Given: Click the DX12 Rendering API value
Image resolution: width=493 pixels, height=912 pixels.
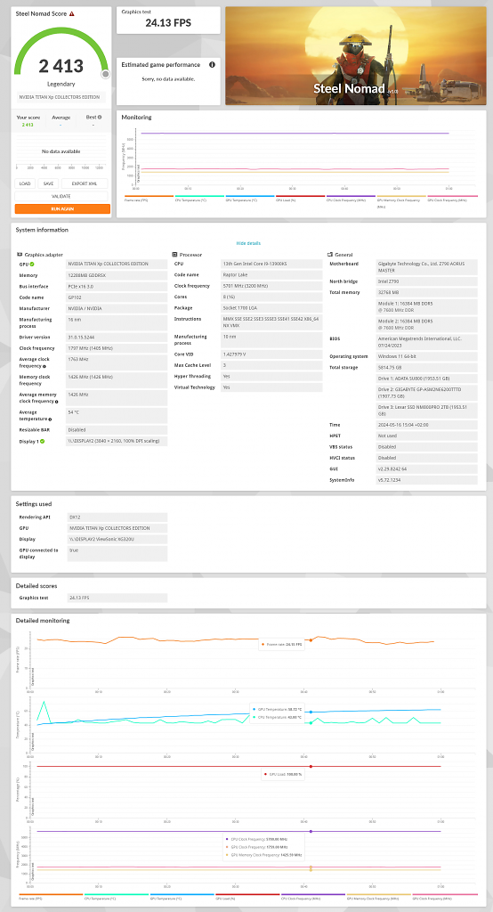Looking at the screenshot, I should tap(117, 517).
